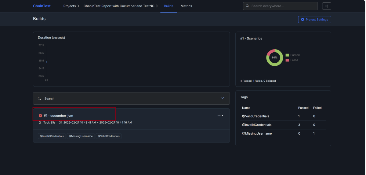Click the filter sliders icon beside search
366x175 pixels.
[x=326, y=6]
